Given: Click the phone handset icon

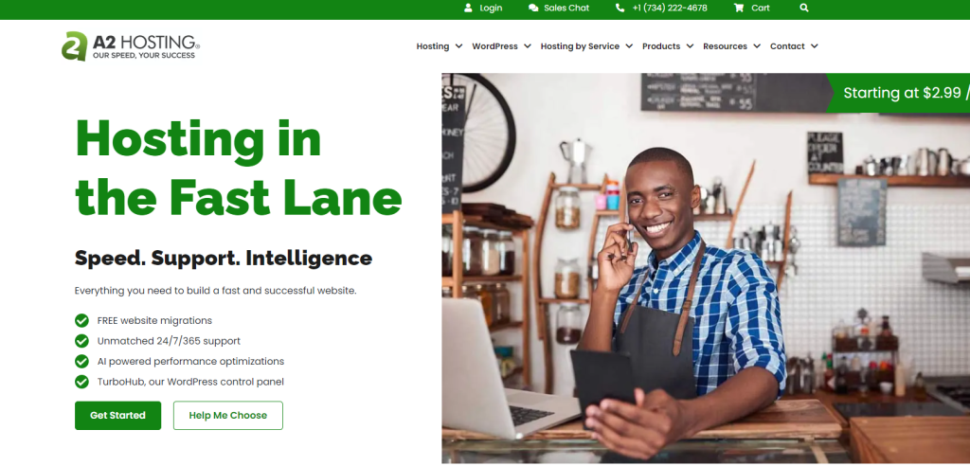Looking at the screenshot, I should (620, 8).
